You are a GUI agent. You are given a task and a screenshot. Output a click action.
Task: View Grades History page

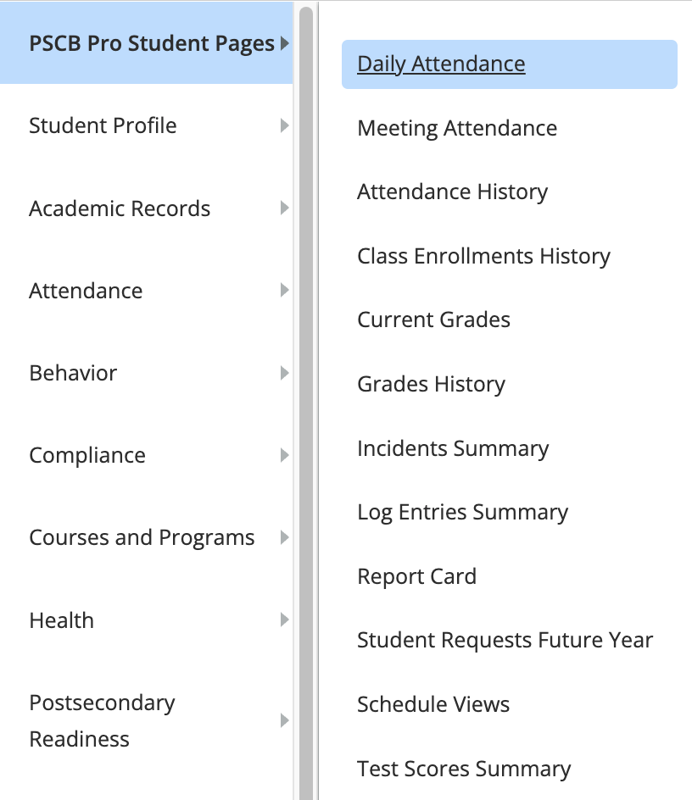click(x=431, y=385)
